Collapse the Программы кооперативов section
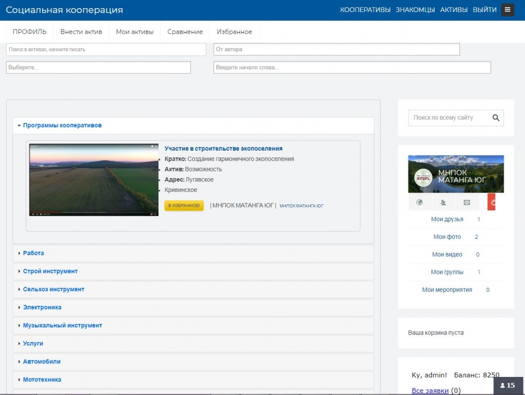This screenshot has height=395, width=525. [x=193, y=126]
